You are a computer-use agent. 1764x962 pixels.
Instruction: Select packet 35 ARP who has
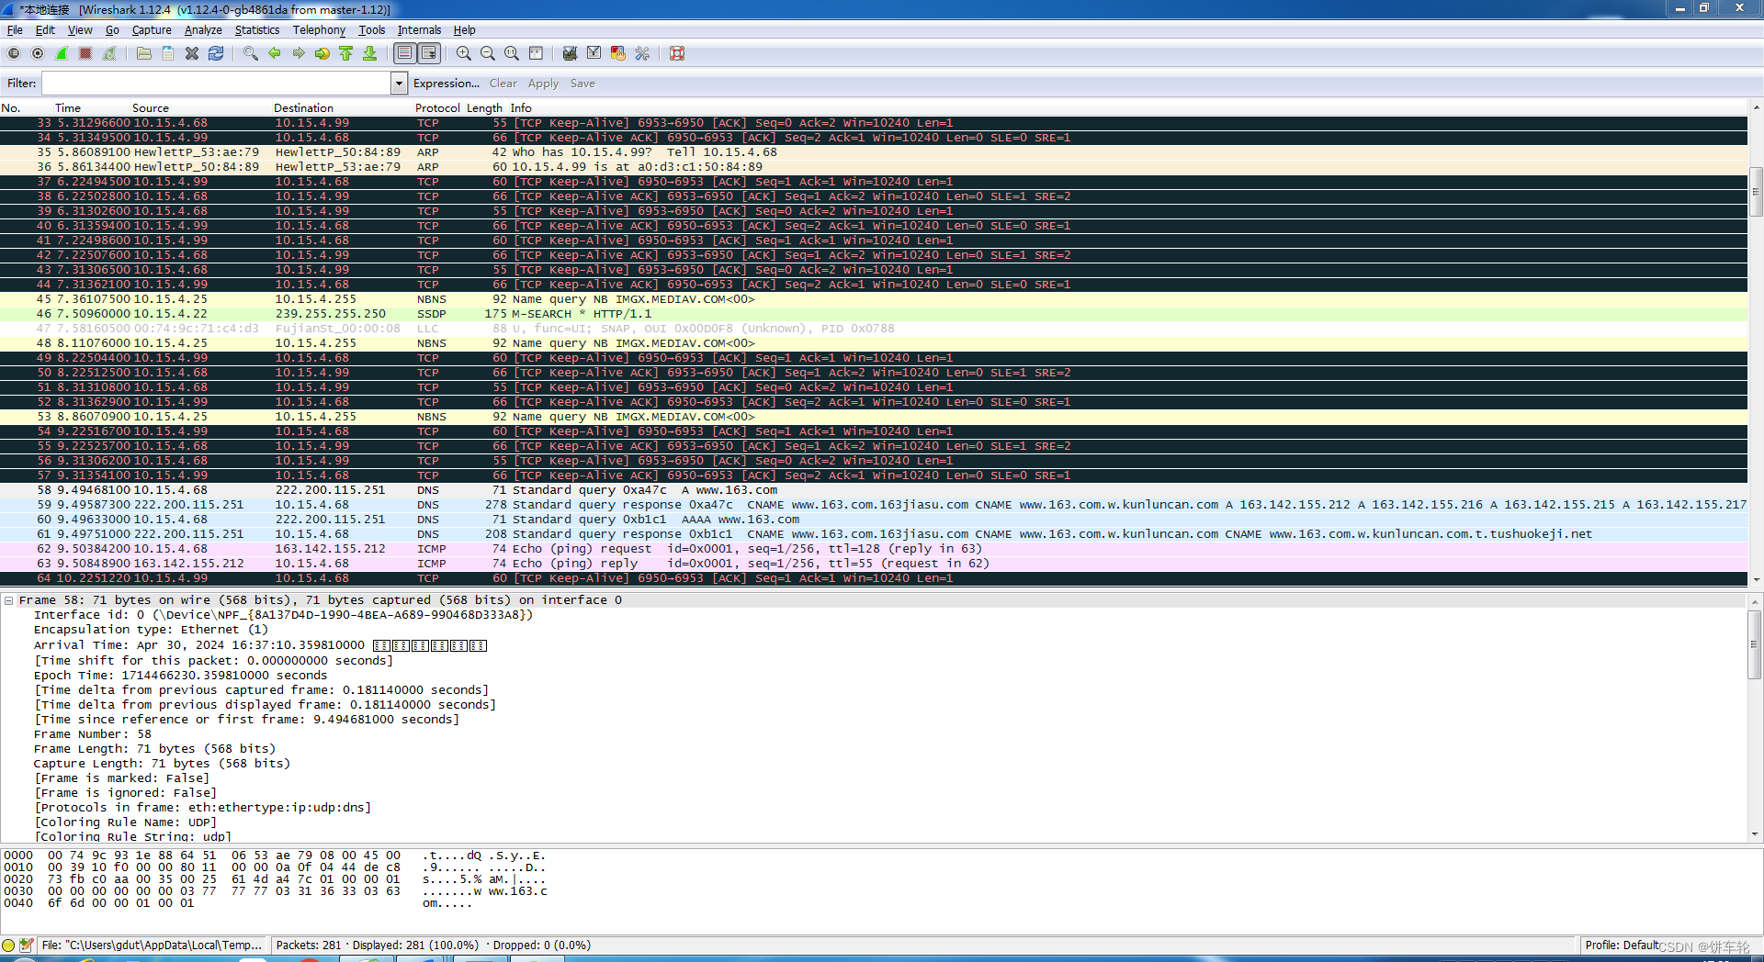point(874,152)
